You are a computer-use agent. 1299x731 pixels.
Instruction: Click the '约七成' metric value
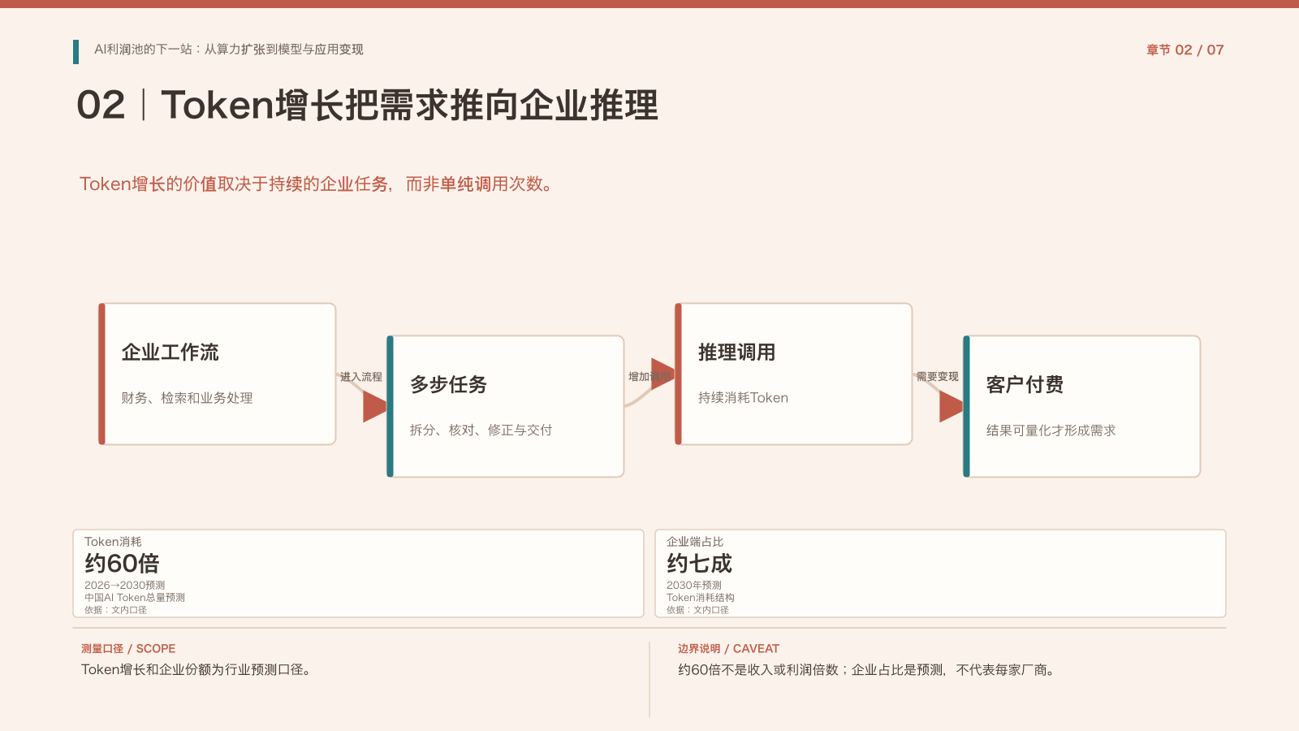point(699,564)
